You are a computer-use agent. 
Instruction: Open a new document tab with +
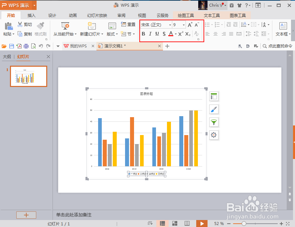167,46
